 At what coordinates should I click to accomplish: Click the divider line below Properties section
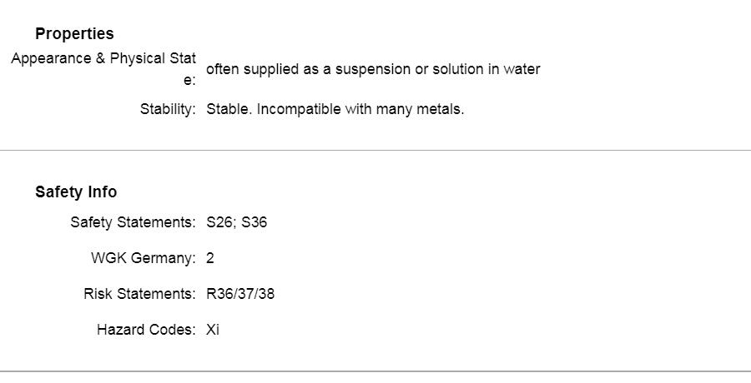pos(375,150)
